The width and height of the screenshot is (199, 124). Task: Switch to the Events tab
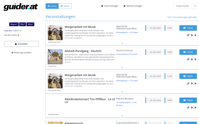52,6
